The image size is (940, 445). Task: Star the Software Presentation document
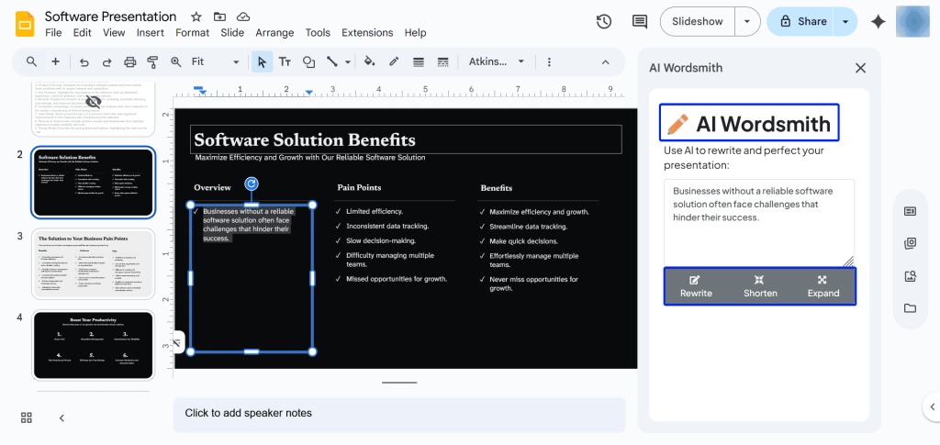click(x=196, y=17)
